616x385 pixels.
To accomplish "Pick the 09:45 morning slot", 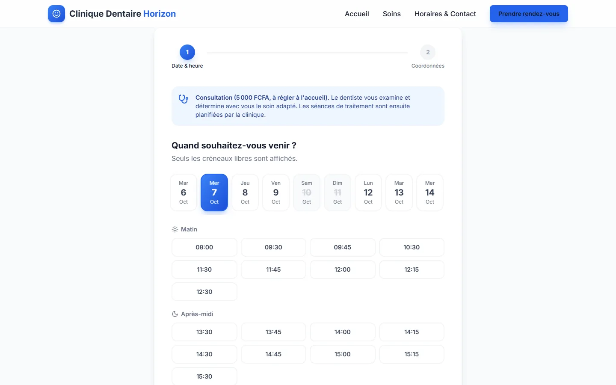I will point(343,247).
